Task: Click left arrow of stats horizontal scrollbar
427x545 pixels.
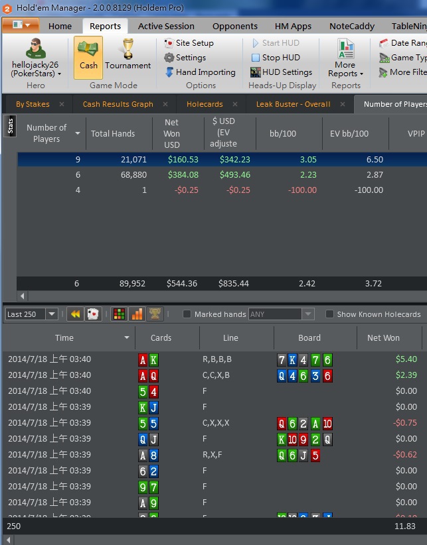Action: (23, 296)
